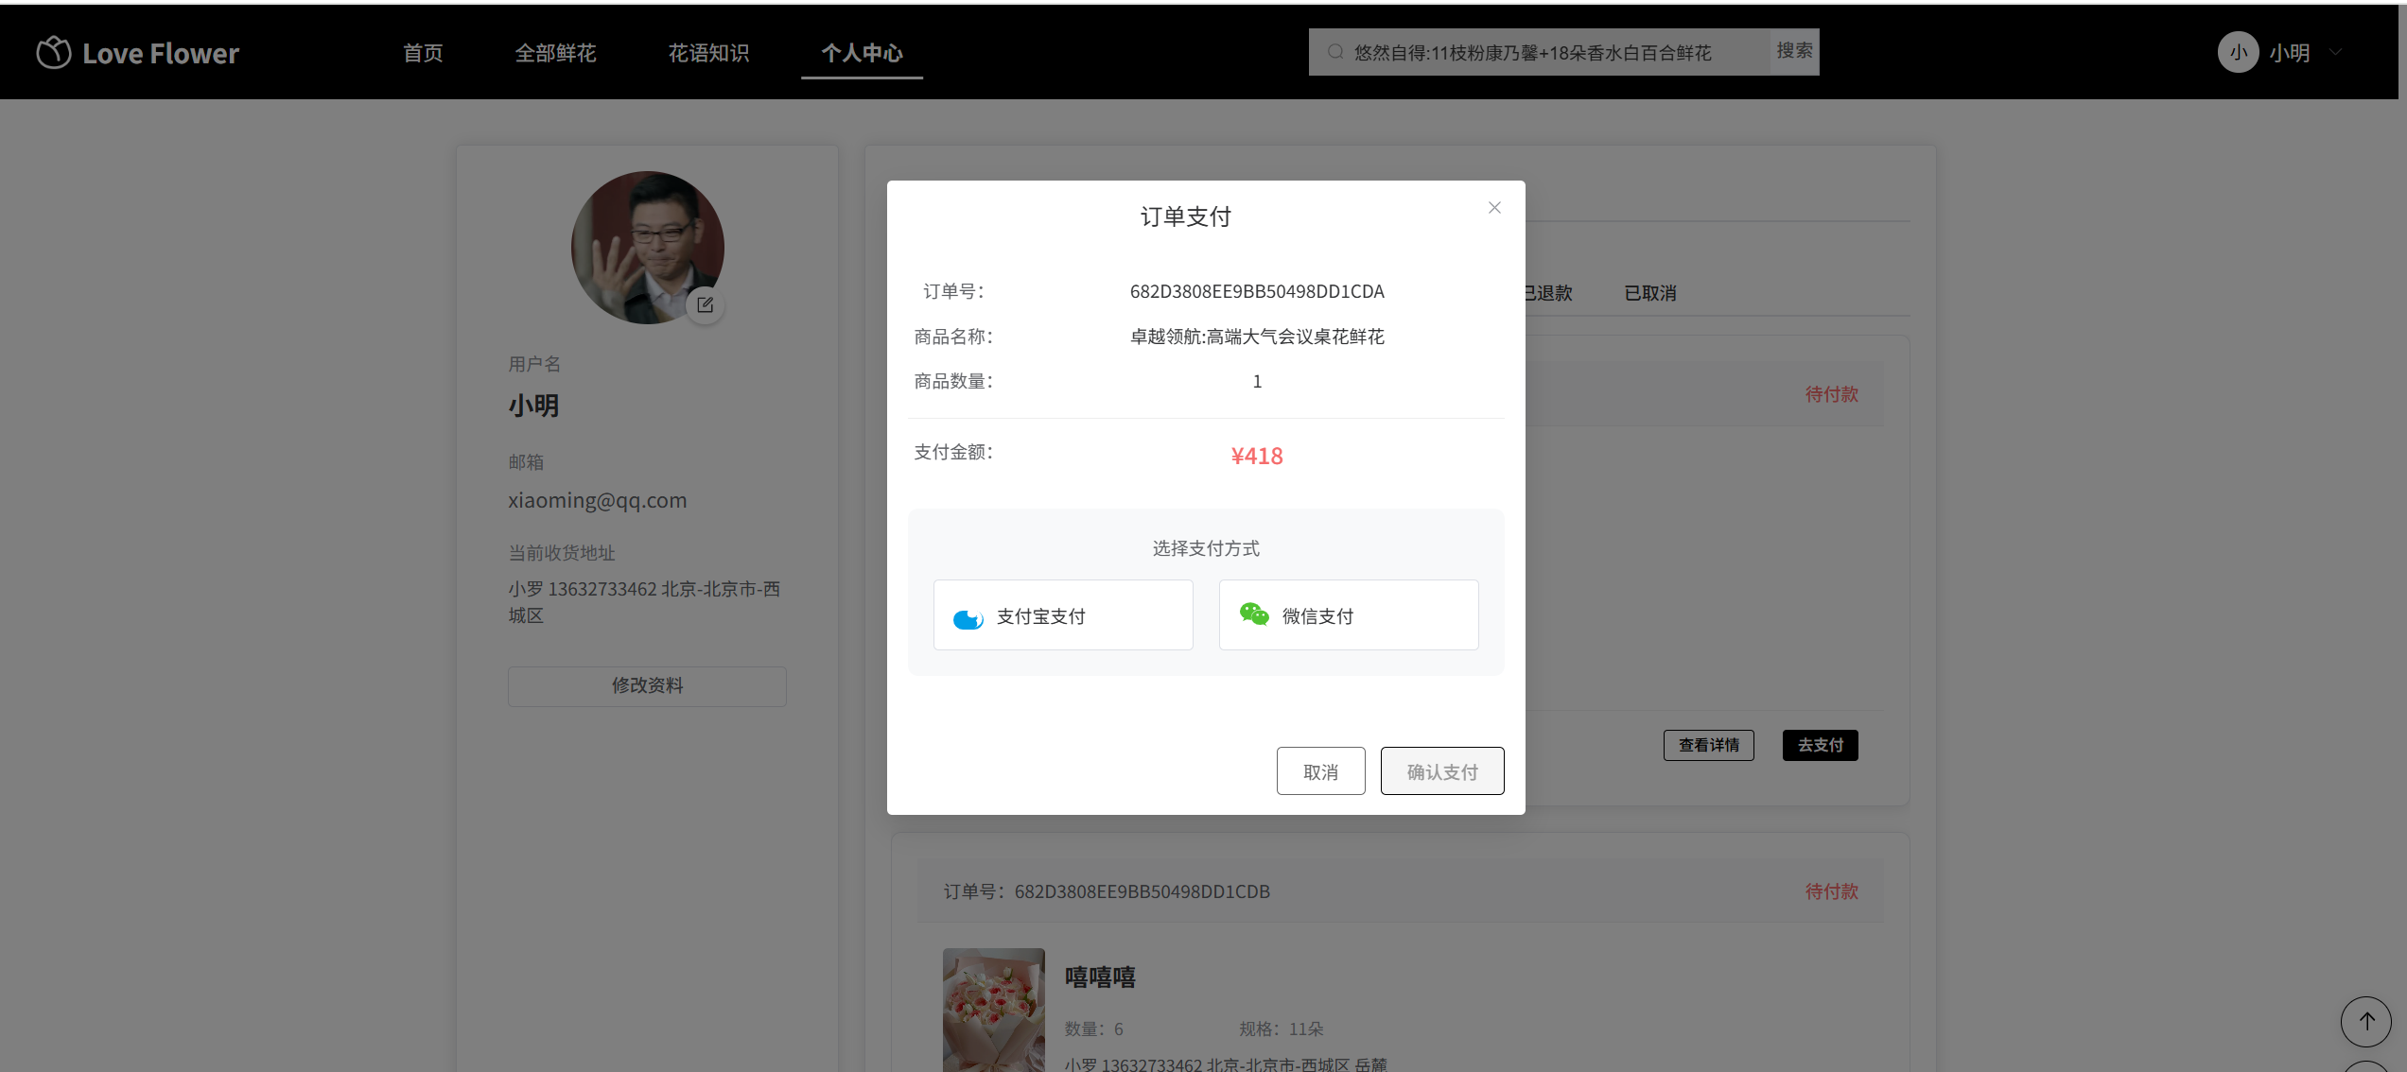Open the 嘻嘻嘻 bouquet product thumbnail

993,1009
